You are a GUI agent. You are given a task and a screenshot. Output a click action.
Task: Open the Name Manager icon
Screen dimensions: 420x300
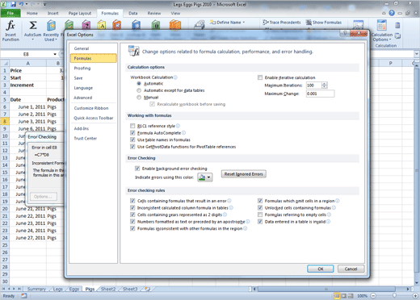point(199,25)
